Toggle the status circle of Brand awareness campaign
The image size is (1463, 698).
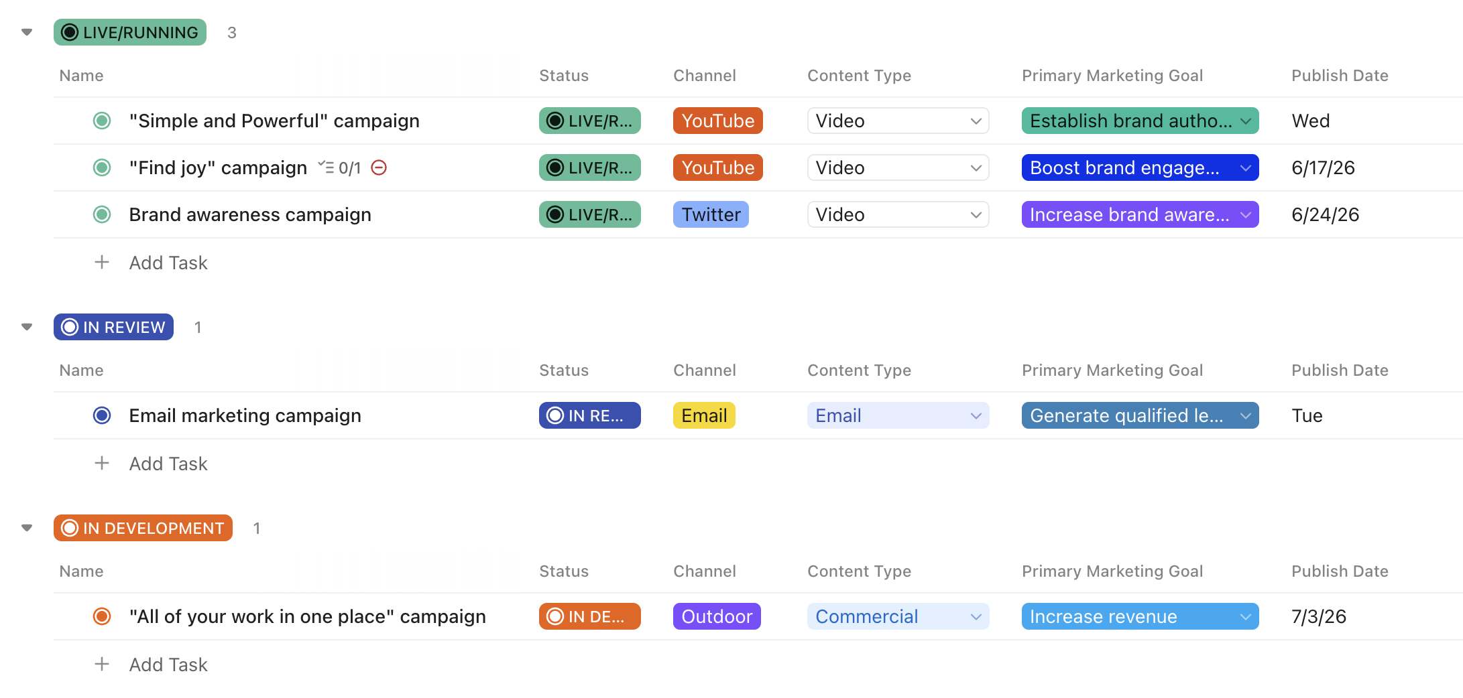[x=102, y=214]
